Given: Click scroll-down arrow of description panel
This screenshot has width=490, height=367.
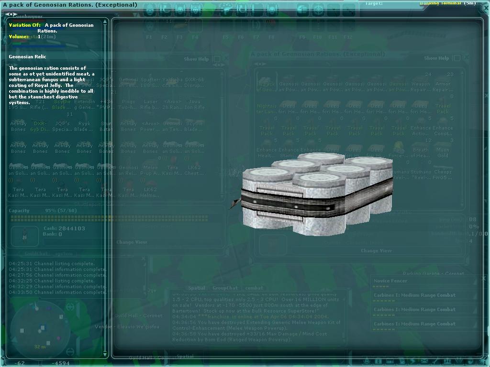Looking at the screenshot, I should [x=105, y=354].
